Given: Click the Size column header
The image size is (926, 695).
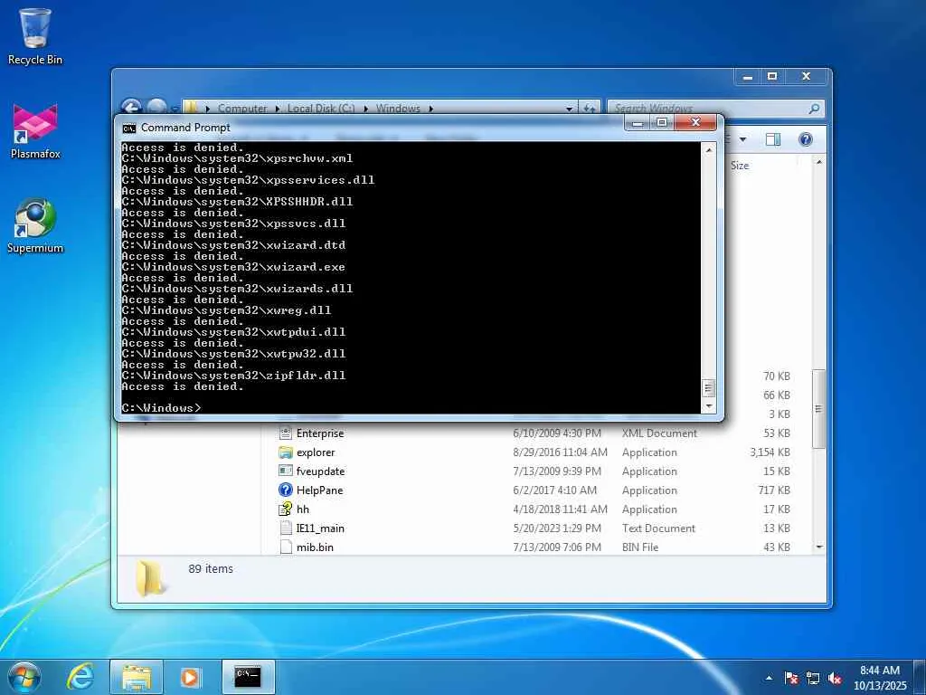Looking at the screenshot, I should (740, 166).
